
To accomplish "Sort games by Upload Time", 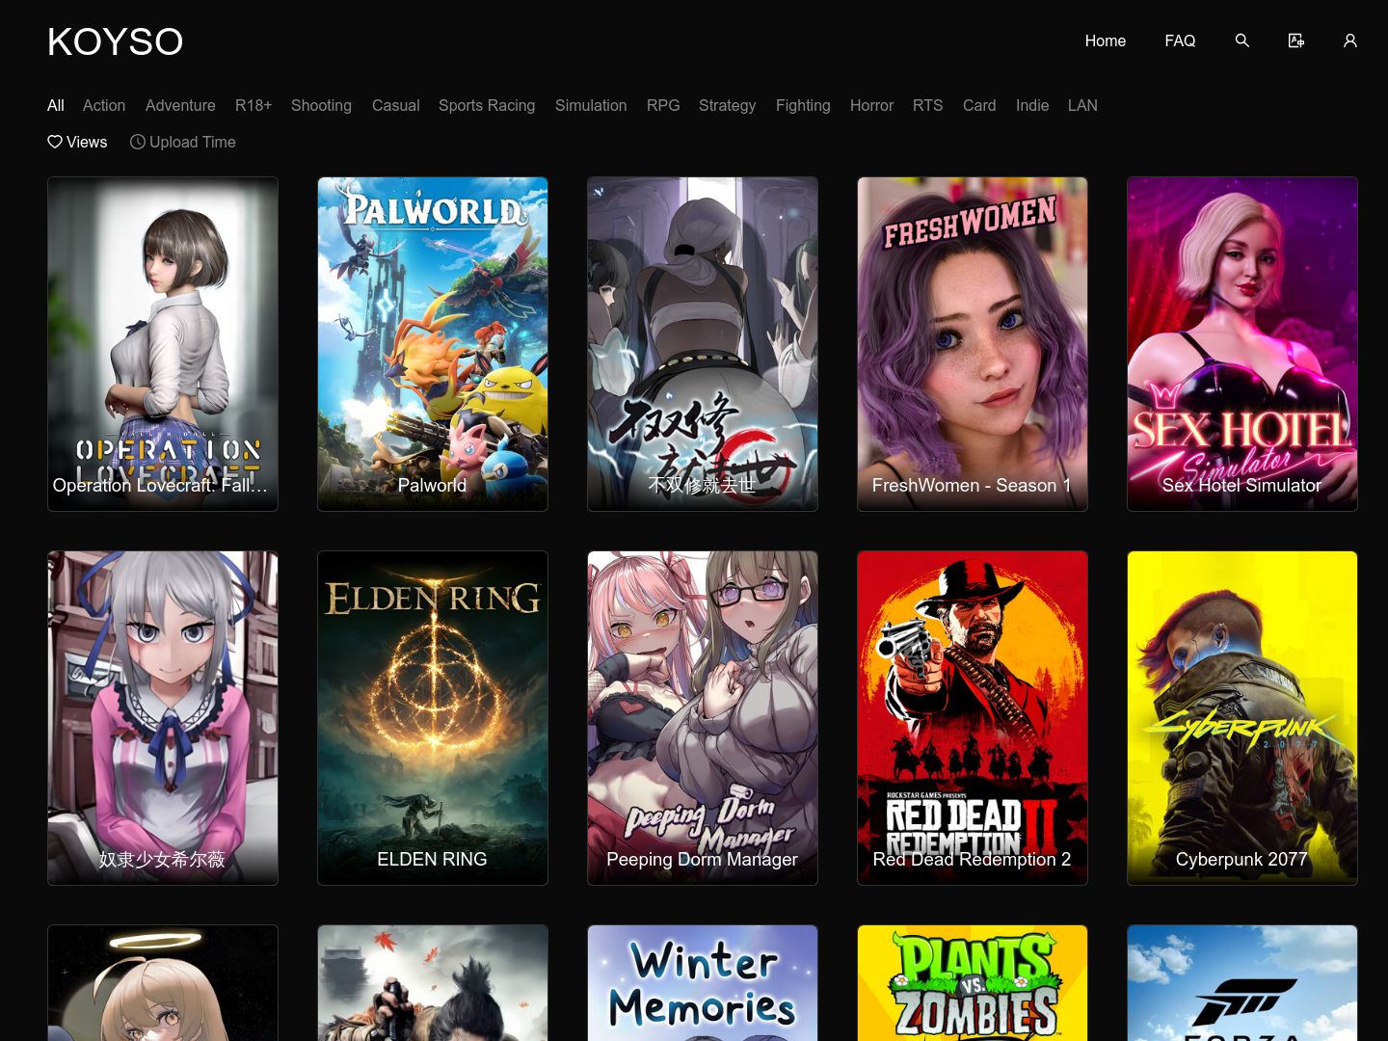I will [x=183, y=142].
